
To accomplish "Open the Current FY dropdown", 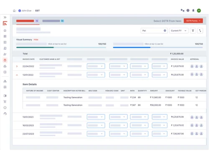I will 179,31.
